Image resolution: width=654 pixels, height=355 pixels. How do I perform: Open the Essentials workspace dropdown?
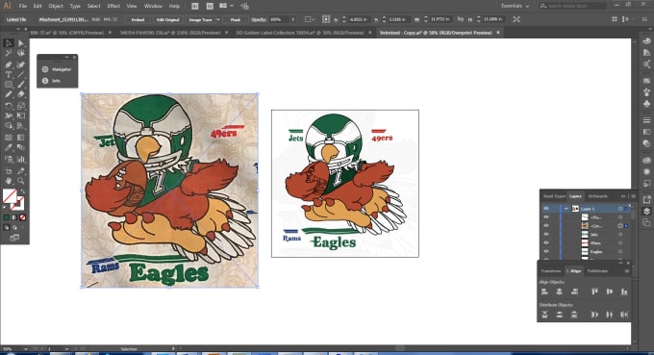point(516,6)
